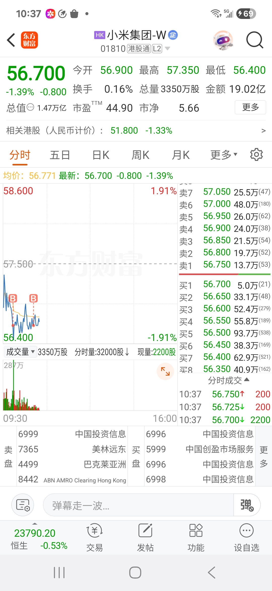The image size is (272, 591).
Task: Tap broker 巴克莱亚洲 4499 row
Action: (x=72, y=464)
